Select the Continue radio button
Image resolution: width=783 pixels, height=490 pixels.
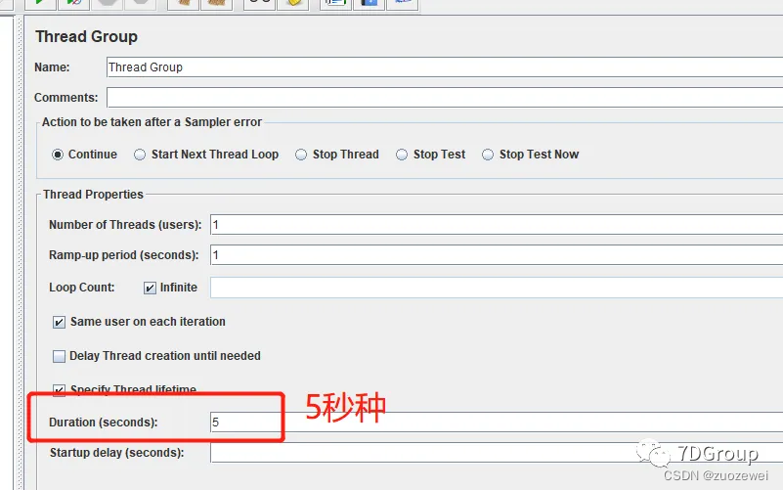58,155
